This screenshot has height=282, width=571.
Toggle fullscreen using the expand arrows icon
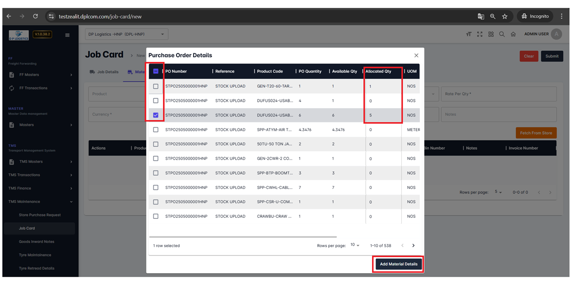pos(480,34)
